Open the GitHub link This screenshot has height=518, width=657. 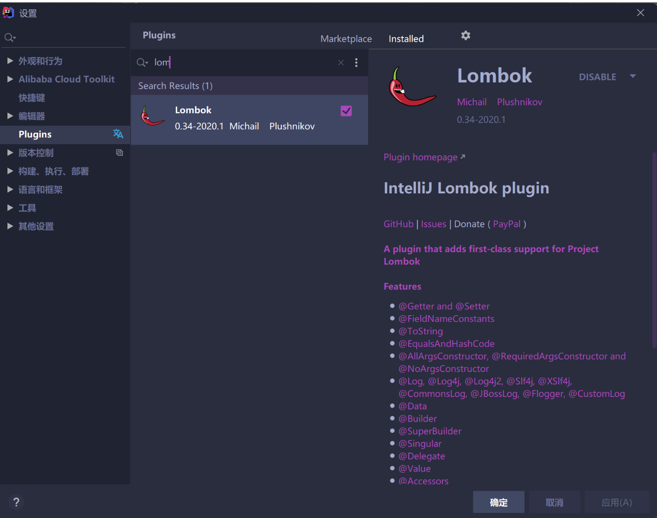(x=398, y=224)
